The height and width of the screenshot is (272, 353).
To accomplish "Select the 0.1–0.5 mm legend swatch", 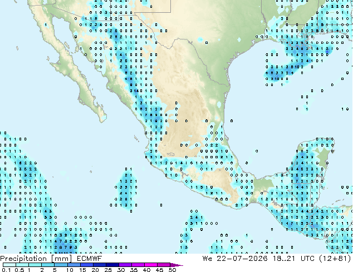I will coord(9,265).
